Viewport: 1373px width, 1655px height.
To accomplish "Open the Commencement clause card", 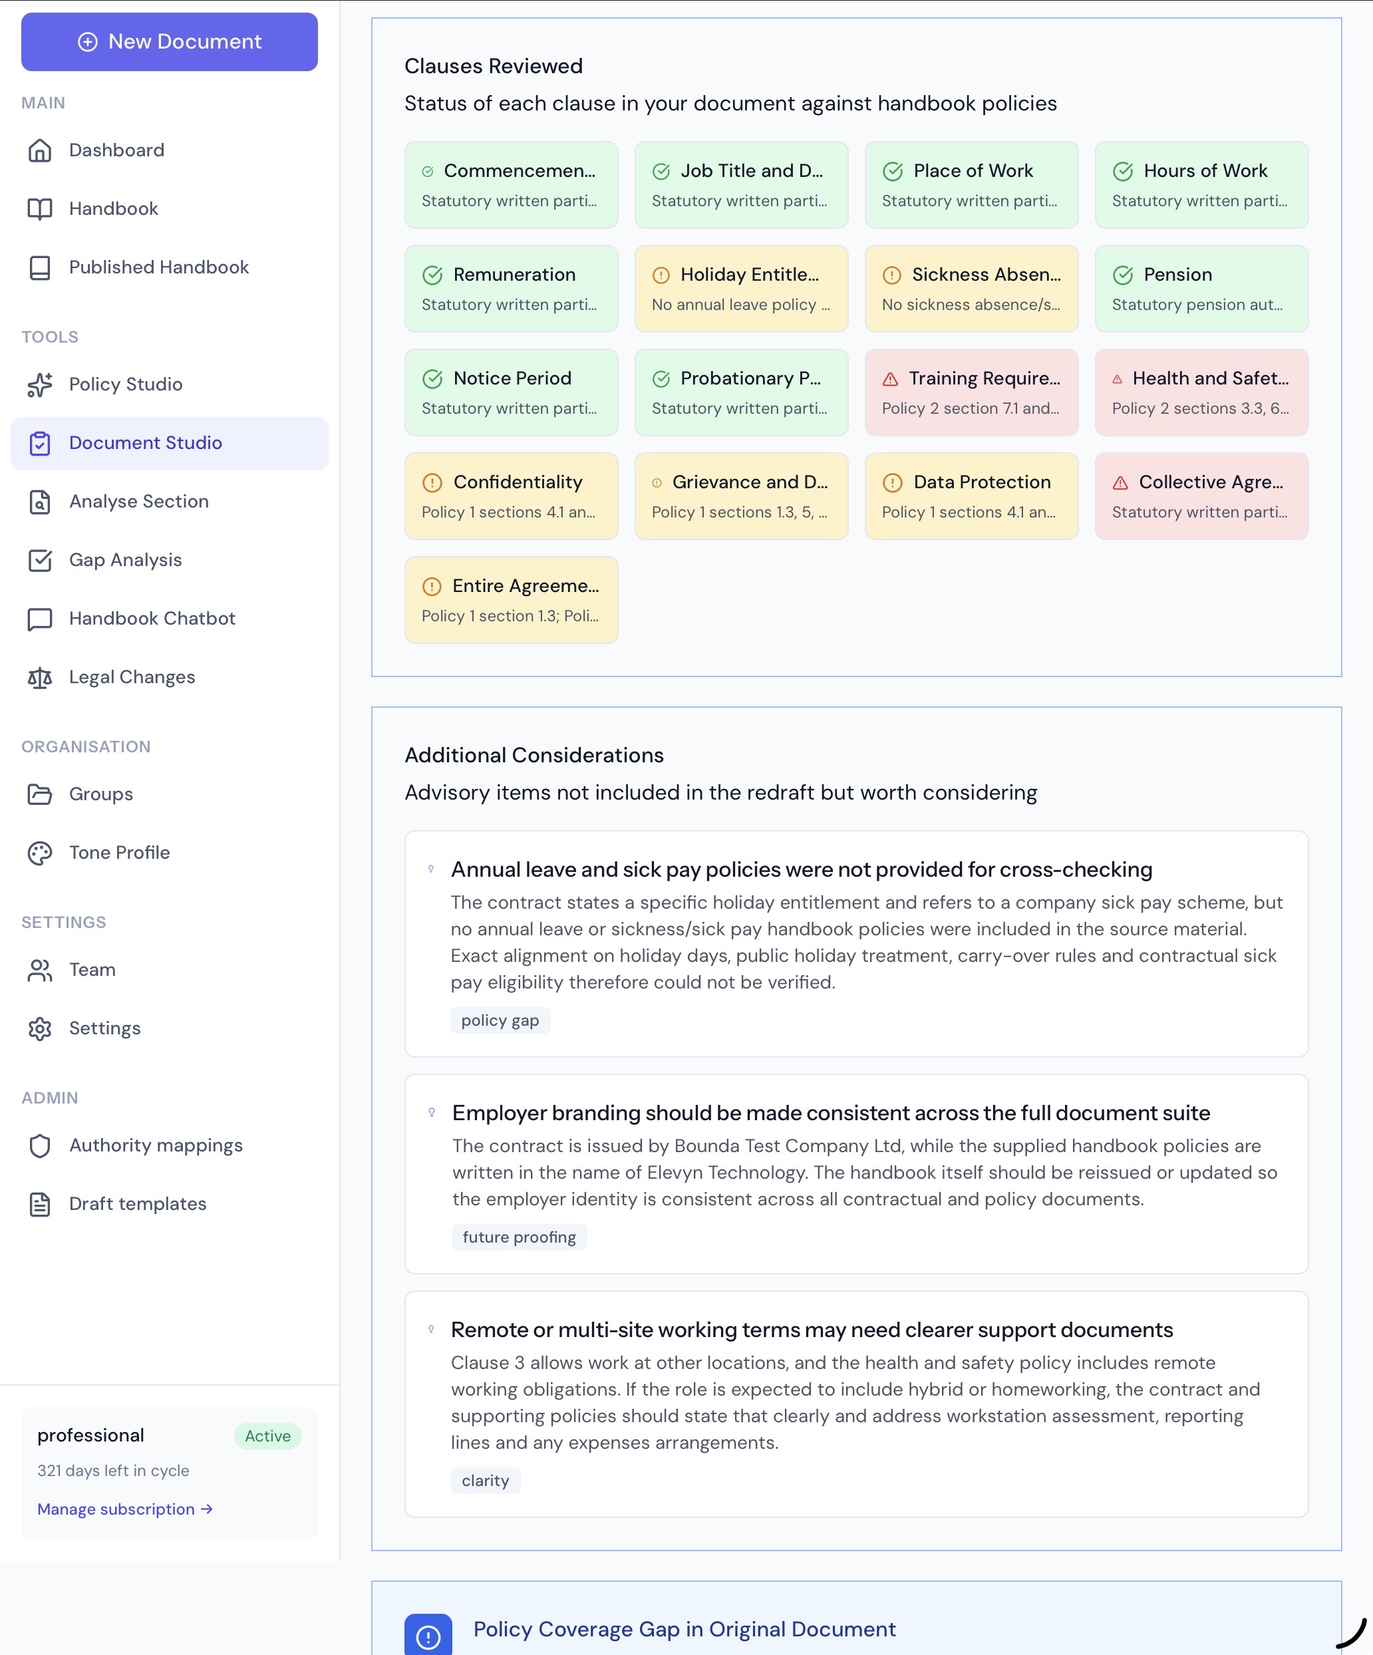I will click(x=511, y=185).
